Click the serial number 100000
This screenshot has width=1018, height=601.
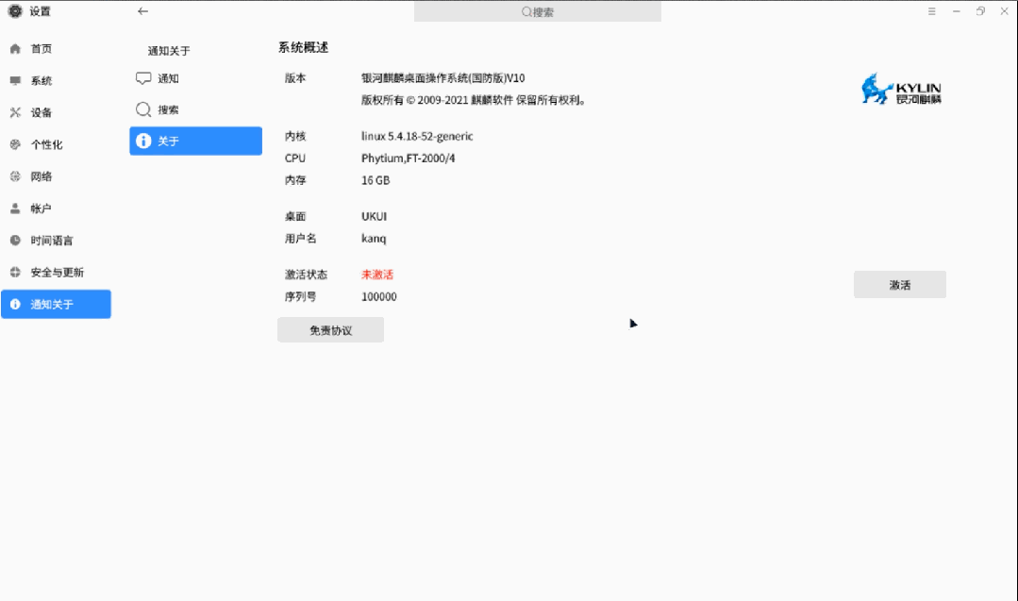pyautogui.click(x=379, y=296)
